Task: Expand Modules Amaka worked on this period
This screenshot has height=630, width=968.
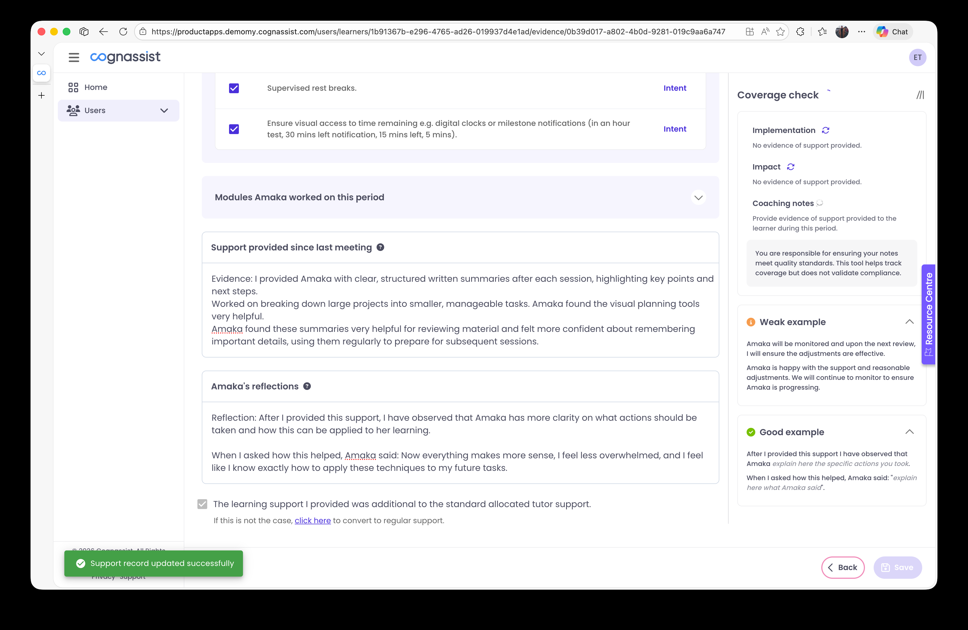Action: click(698, 198)
